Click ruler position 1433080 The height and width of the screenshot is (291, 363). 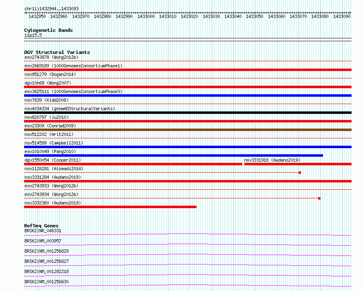coord(320,16)
